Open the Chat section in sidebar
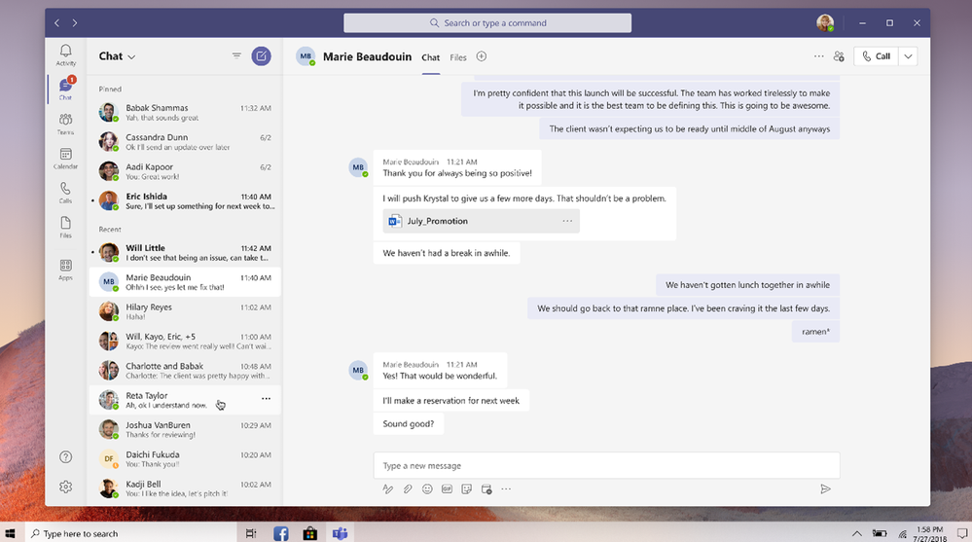Screen dimensions: 972x542 [x=66, y=89]
